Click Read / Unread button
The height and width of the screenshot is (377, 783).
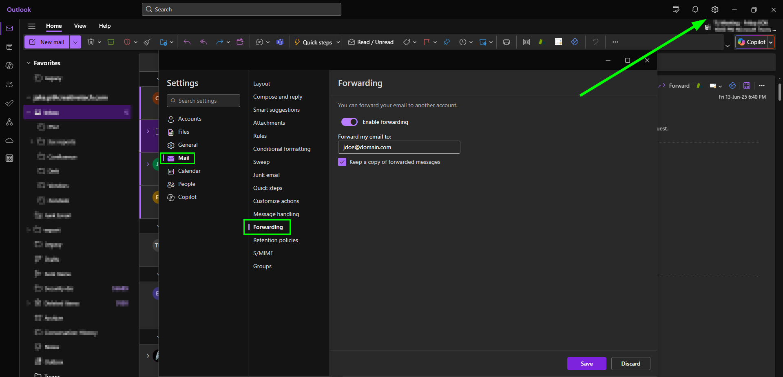pyautogui.click(x=371, y=42)
